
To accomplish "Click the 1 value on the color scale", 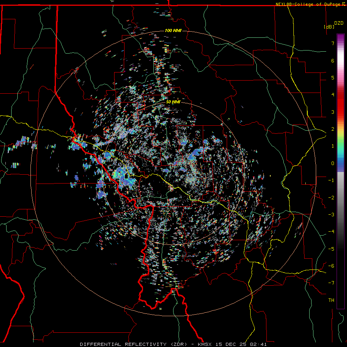I will 333,146.
